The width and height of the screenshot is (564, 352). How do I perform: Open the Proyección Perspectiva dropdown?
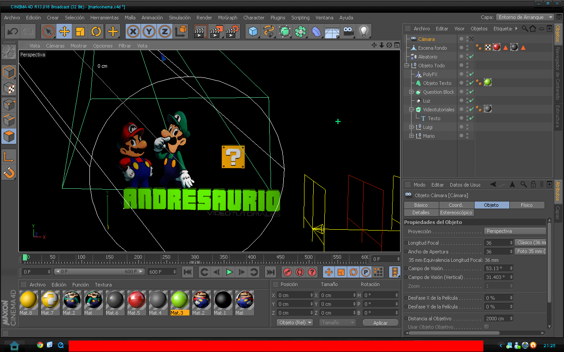515,231
